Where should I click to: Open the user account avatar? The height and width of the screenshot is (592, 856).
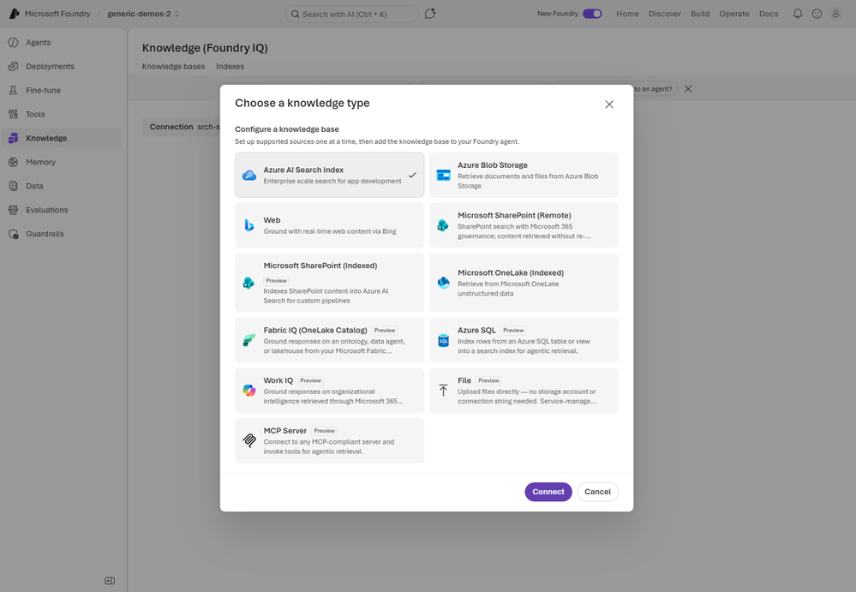pos(835,14)
